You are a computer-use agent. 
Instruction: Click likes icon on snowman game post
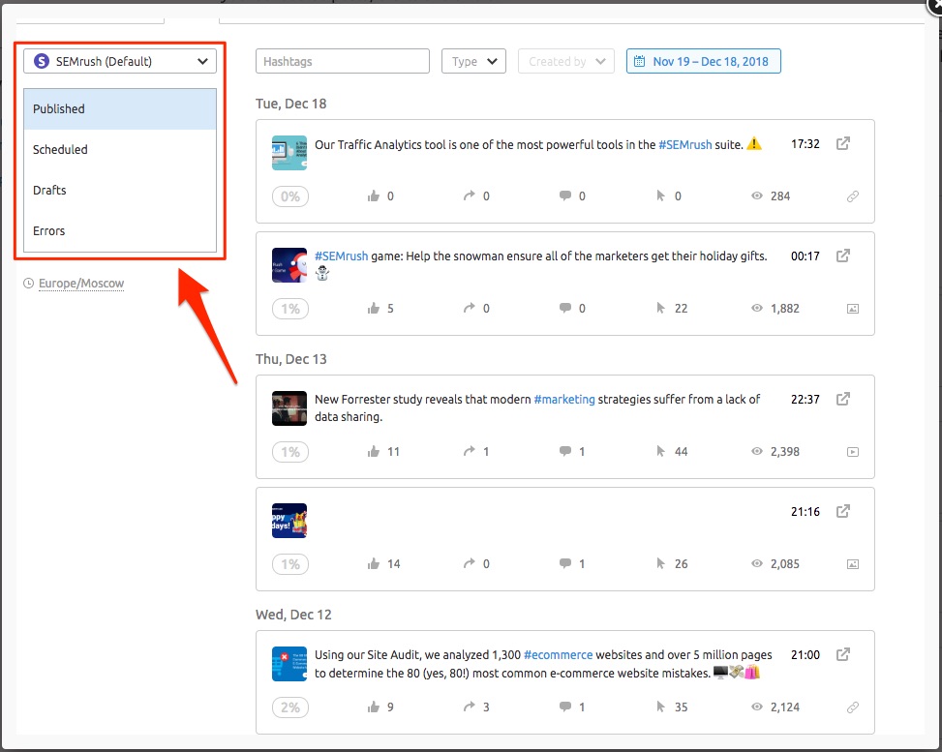click(373, 308)
